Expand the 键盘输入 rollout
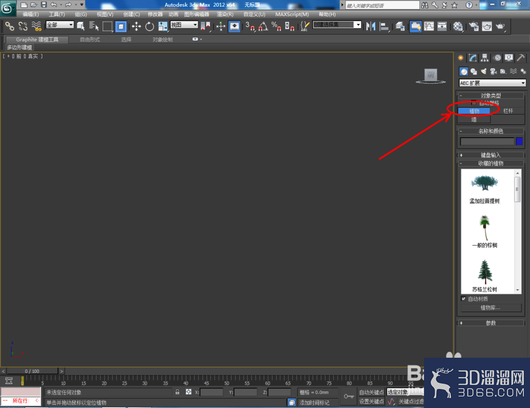Image resolution: width=530 pixels, height=408 pixels. tap(491, 155)
